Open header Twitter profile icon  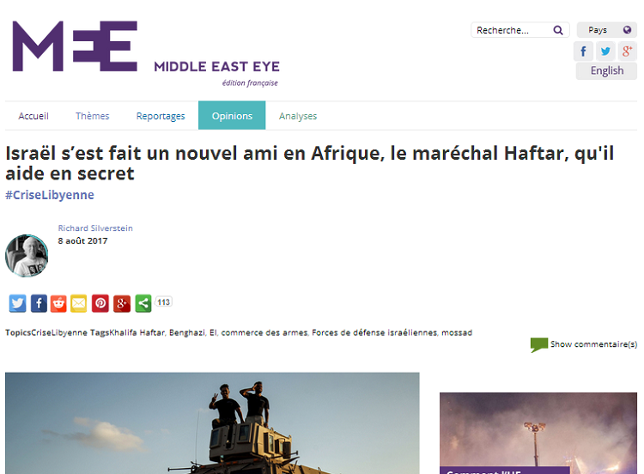606,51
